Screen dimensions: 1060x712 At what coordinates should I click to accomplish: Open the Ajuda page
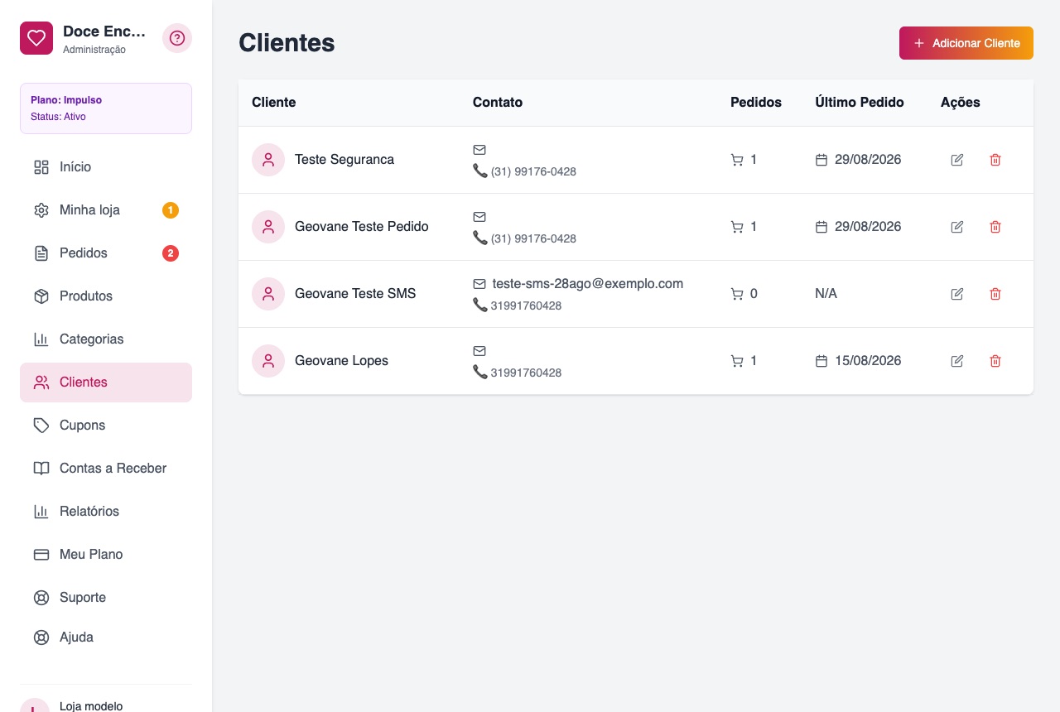pyautogui.click(x=106, y=637)
